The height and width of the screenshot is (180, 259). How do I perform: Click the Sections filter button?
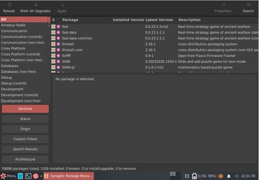pyautogui.click(x=25, y=109)
